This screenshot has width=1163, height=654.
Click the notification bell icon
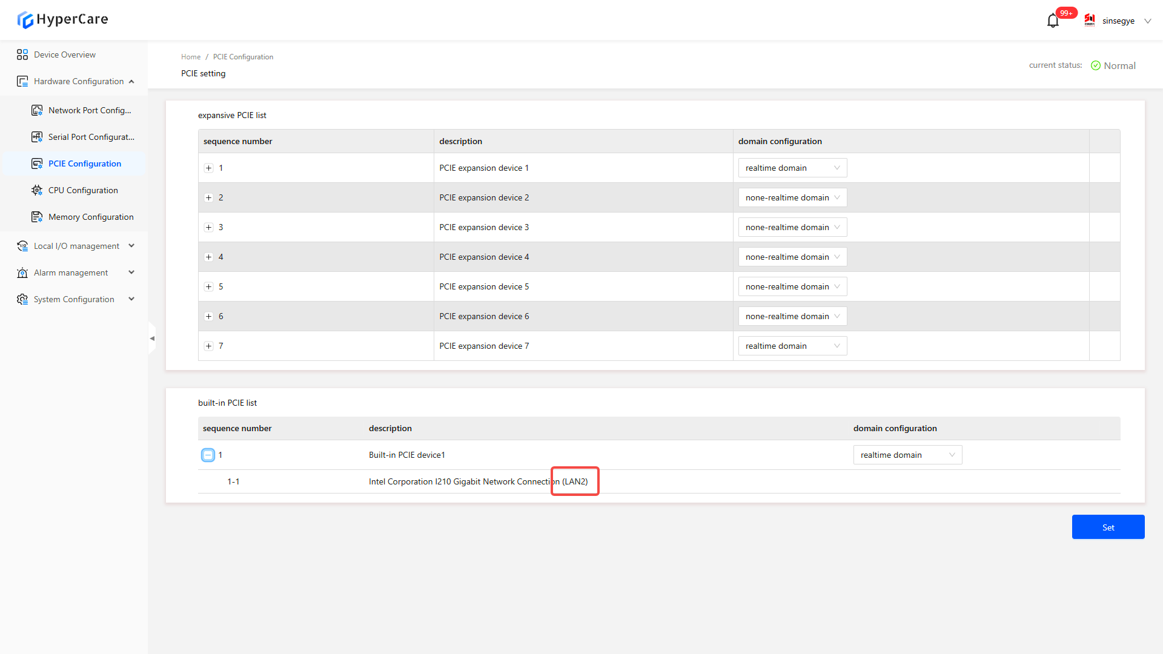pos(1053,21)
